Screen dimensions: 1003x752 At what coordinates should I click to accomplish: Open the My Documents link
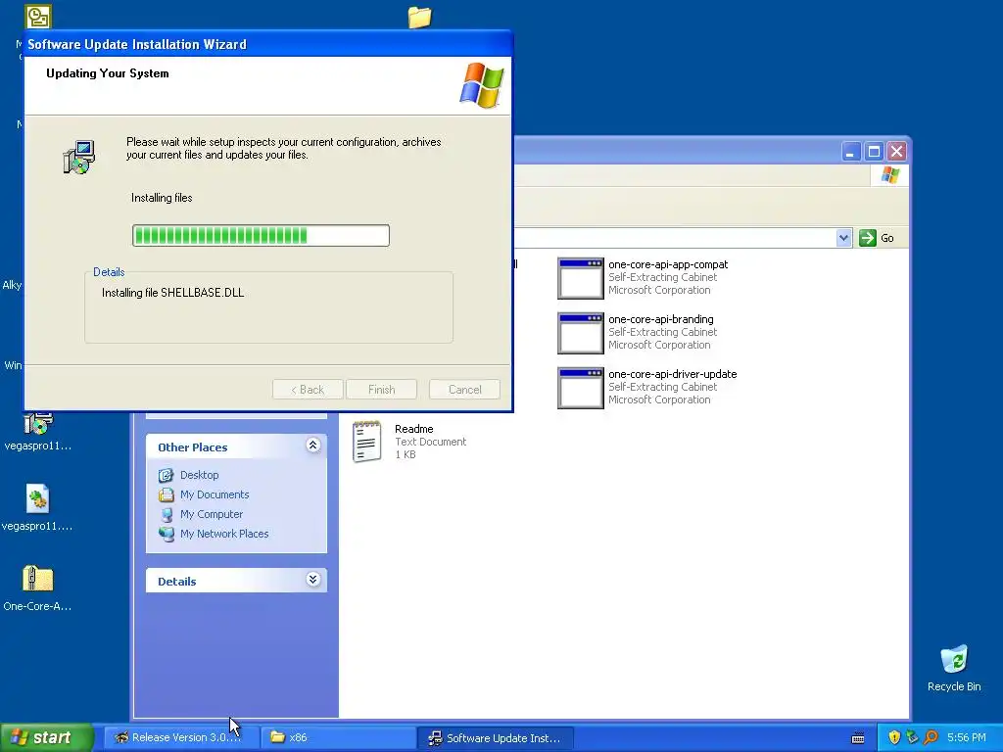click(215, 494)
